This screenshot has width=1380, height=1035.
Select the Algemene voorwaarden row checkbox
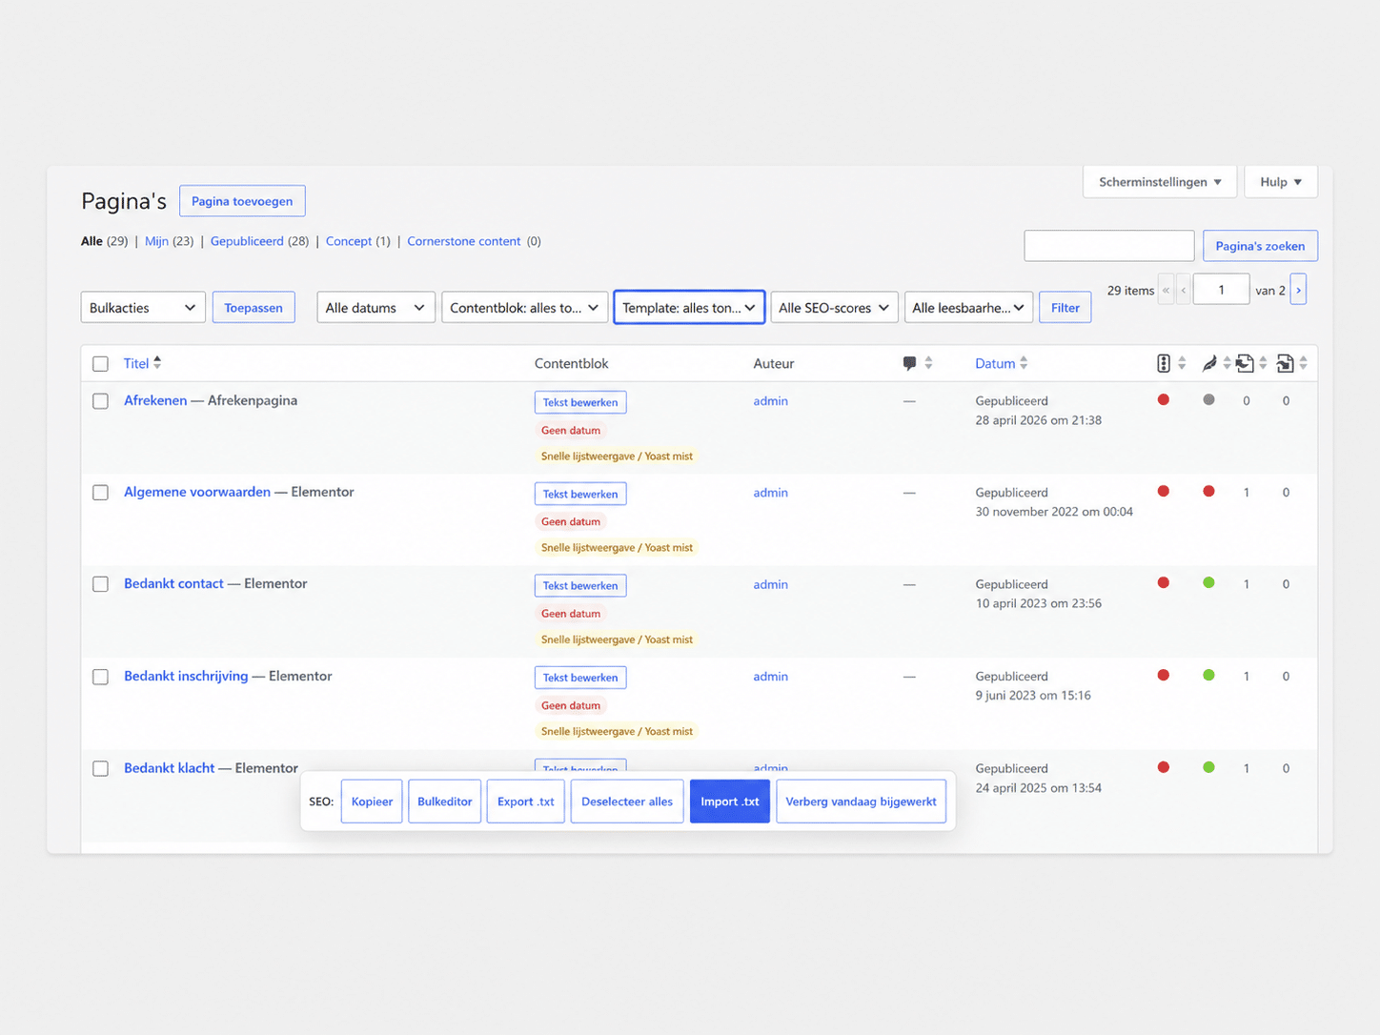point(100,493)
